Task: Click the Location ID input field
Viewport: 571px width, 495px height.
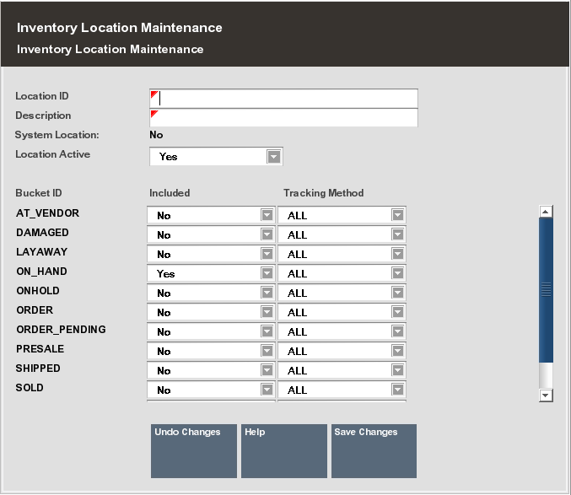Action: tap(283, 99)
